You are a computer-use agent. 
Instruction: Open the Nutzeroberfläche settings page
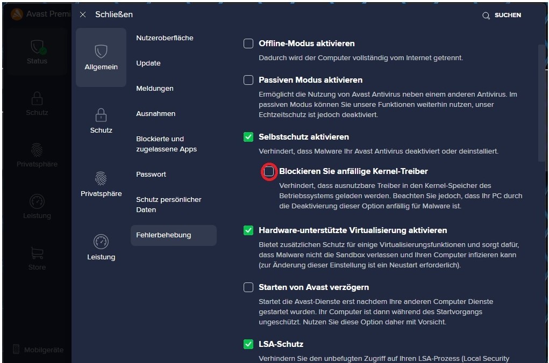(x=165, y=38)
